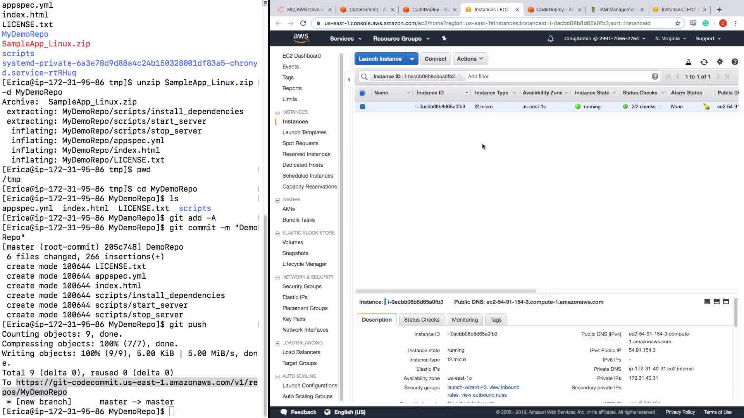Bookmark page with the star icon
This screenshot has height=418, width=744.
[677, 23]
